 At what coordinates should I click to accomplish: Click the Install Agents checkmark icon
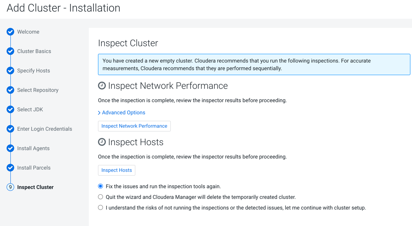pos(10,148)
